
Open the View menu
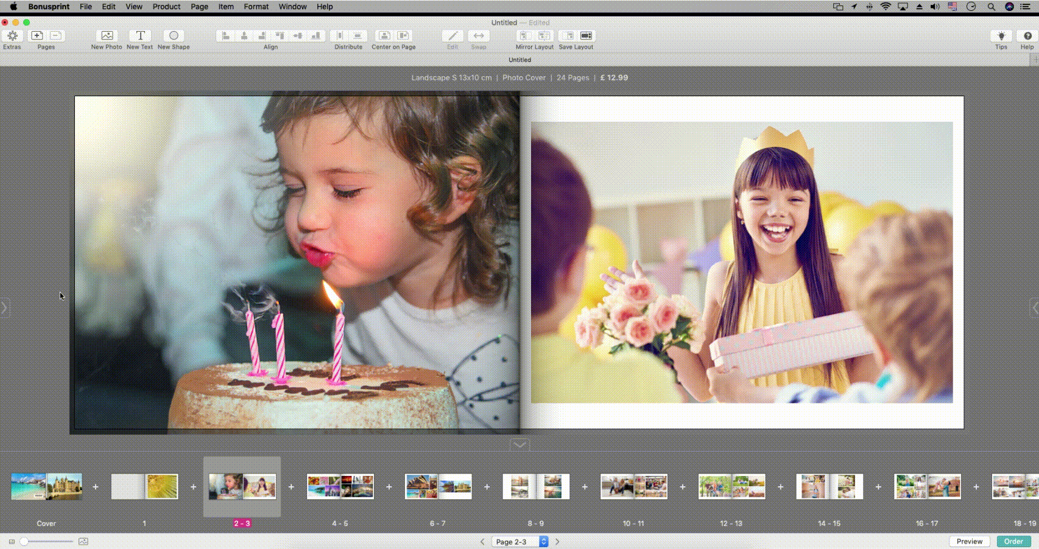(x=134, y=7)
